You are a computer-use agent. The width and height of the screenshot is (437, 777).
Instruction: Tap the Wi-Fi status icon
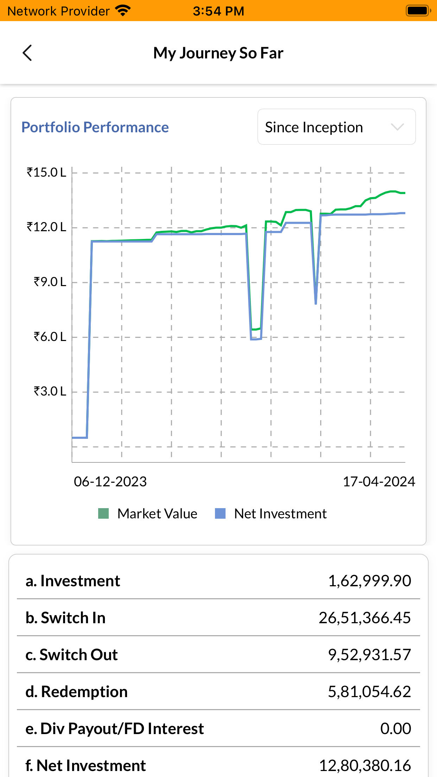[x=123, y=11]
